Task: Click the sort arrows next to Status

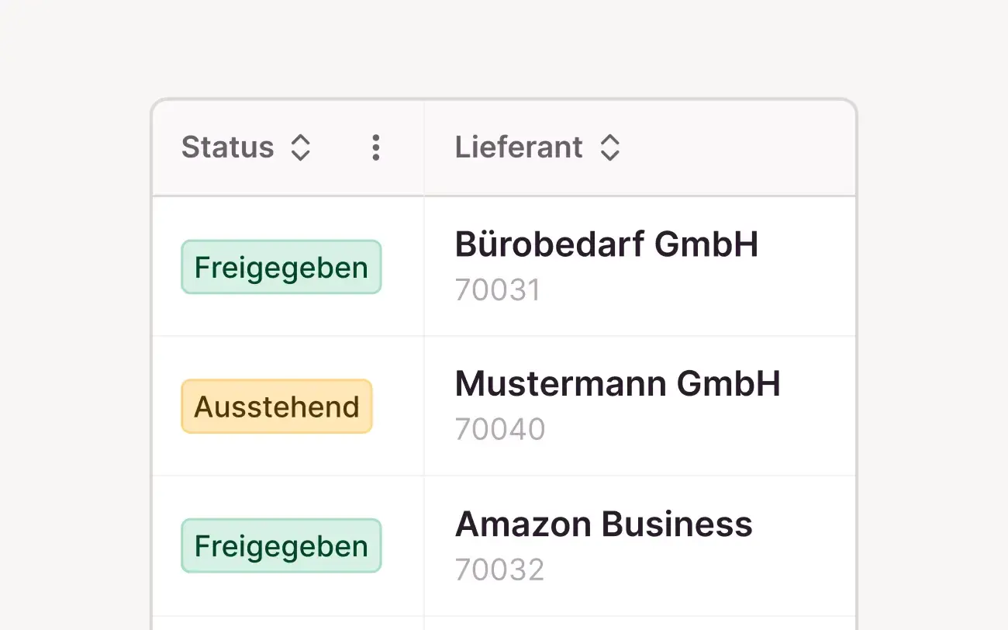Action: tap(300, 147)
